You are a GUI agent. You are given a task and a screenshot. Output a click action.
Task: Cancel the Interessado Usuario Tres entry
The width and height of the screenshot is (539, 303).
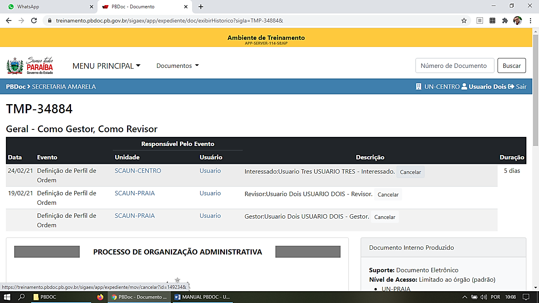coord(410,172)
